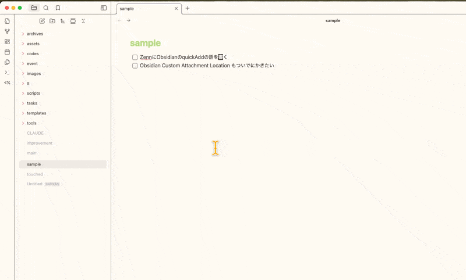
Task: Navigate forward arrow in note header
Action: (128, 20)
